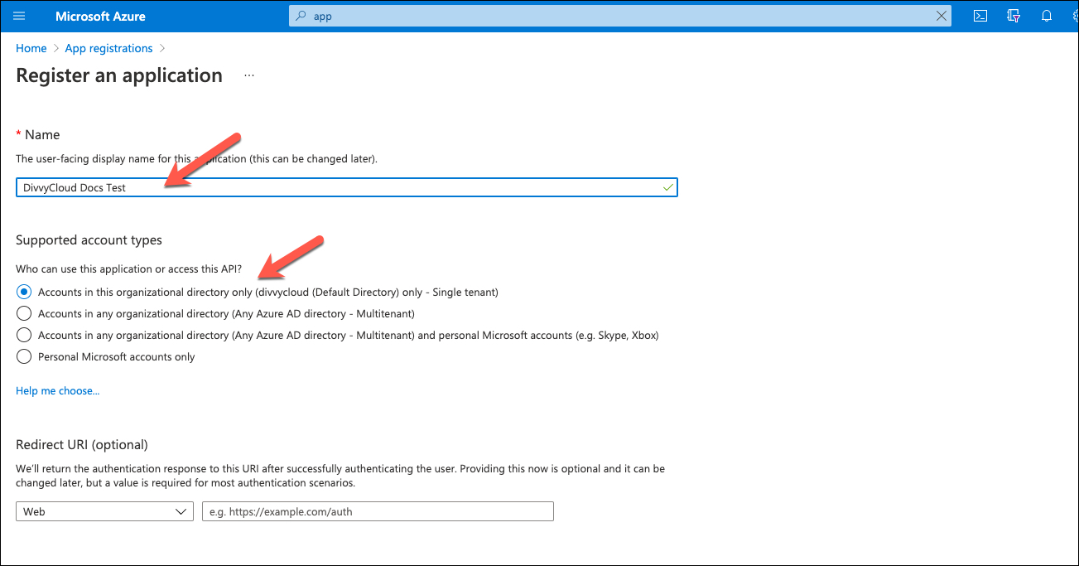Open the settings gear icon in the top bar
The width and height of the screenshot is (1079, 566).
coord(1074,16)
